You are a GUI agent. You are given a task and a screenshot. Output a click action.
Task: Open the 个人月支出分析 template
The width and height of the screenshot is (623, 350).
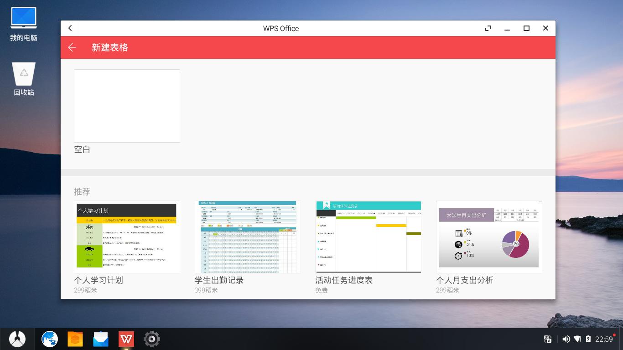pos(488,237)
